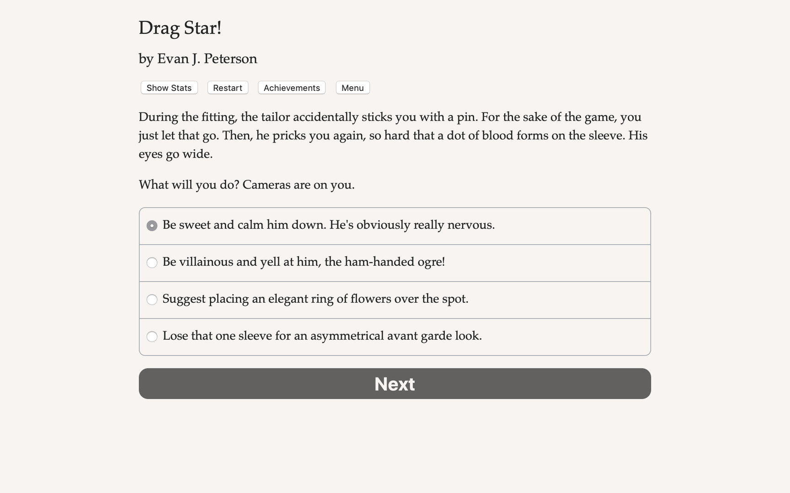Click the story paragraph about the tailor's pin
Viewport: 790px width, 493px height.
pyautogui.click(x=393, y=135)
